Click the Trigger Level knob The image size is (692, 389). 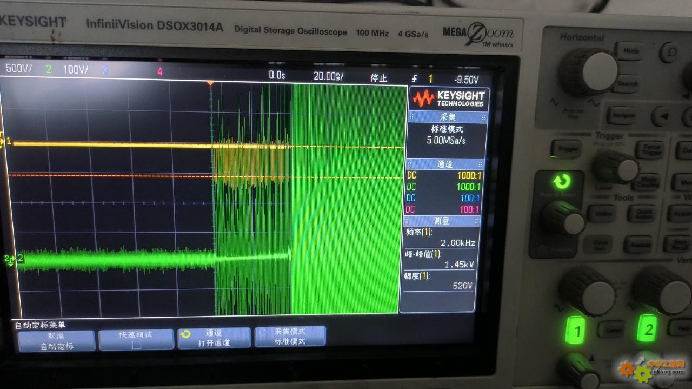coord(615,167)
